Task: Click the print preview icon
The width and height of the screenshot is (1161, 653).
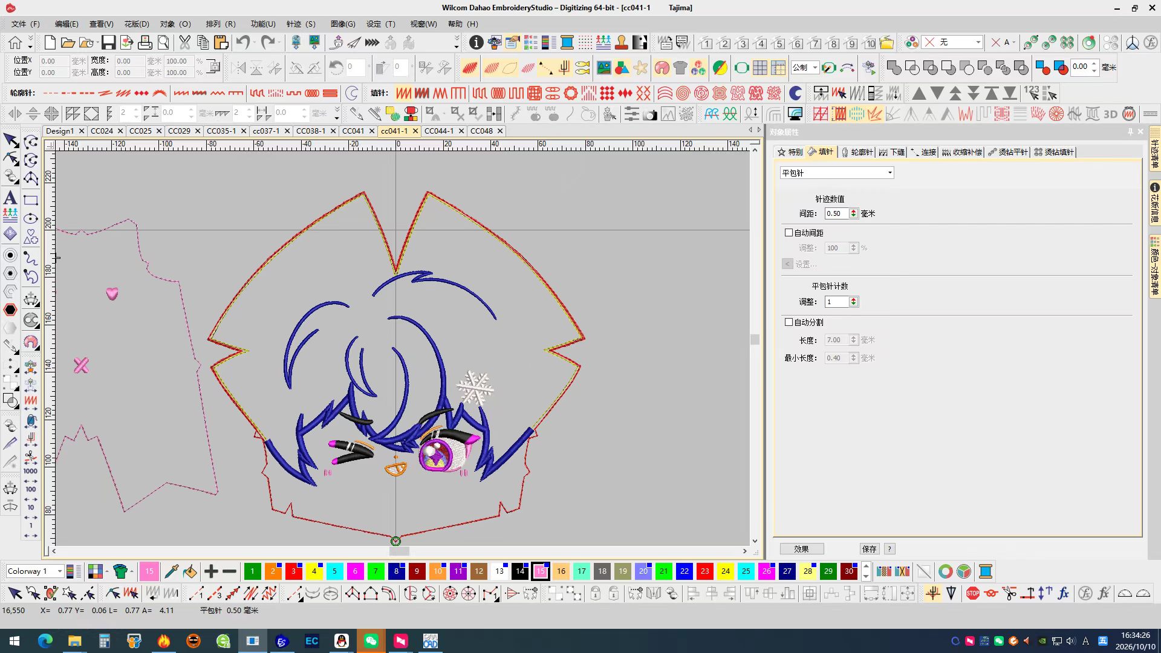Action: [x=163, y=42]
